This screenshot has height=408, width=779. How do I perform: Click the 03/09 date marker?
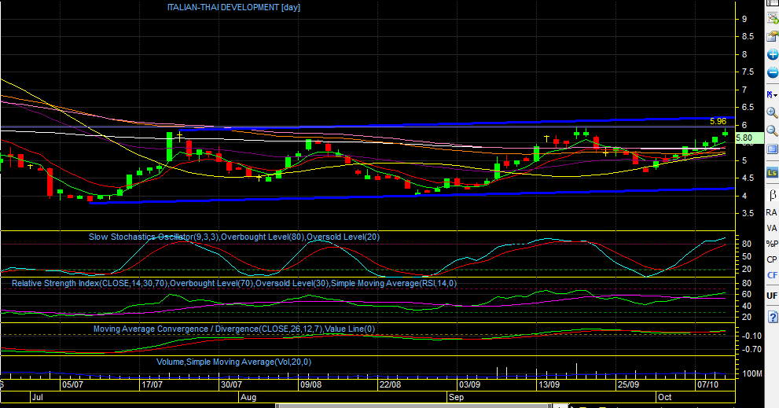tap(470, 384)
